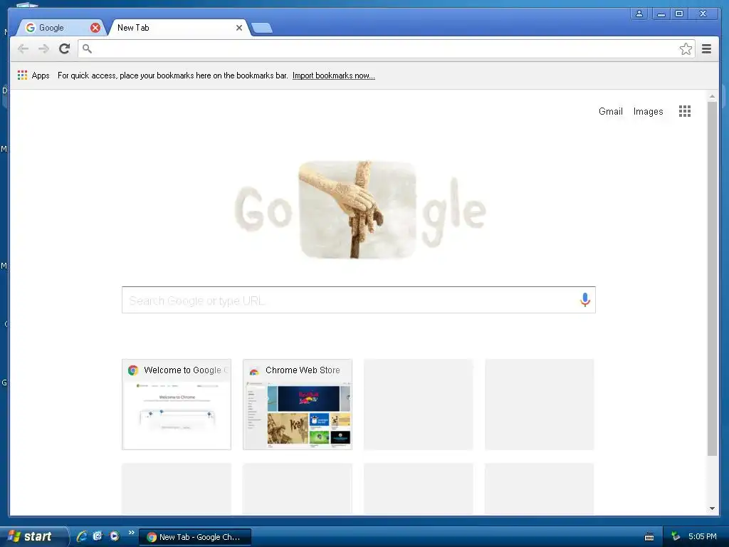
Task: Open the Gmail link
Action: click(x=610, y=111)
